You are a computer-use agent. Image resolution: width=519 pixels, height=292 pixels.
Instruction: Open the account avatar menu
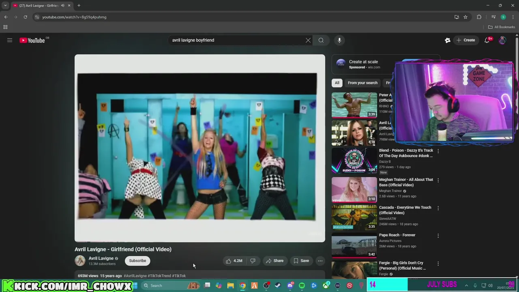click(502, 40)
